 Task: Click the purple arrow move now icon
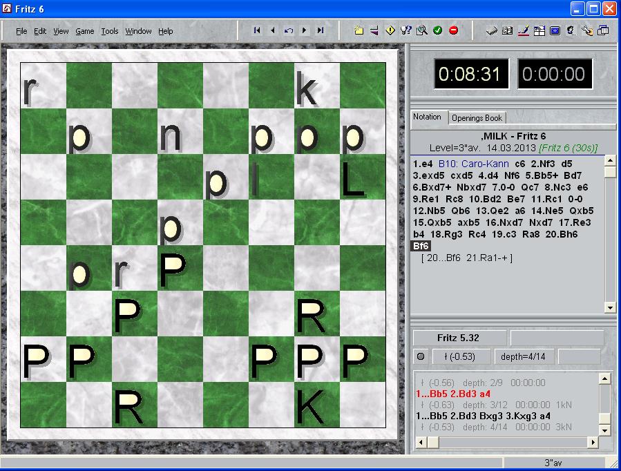pyautogui.click(x=374, y=30)
